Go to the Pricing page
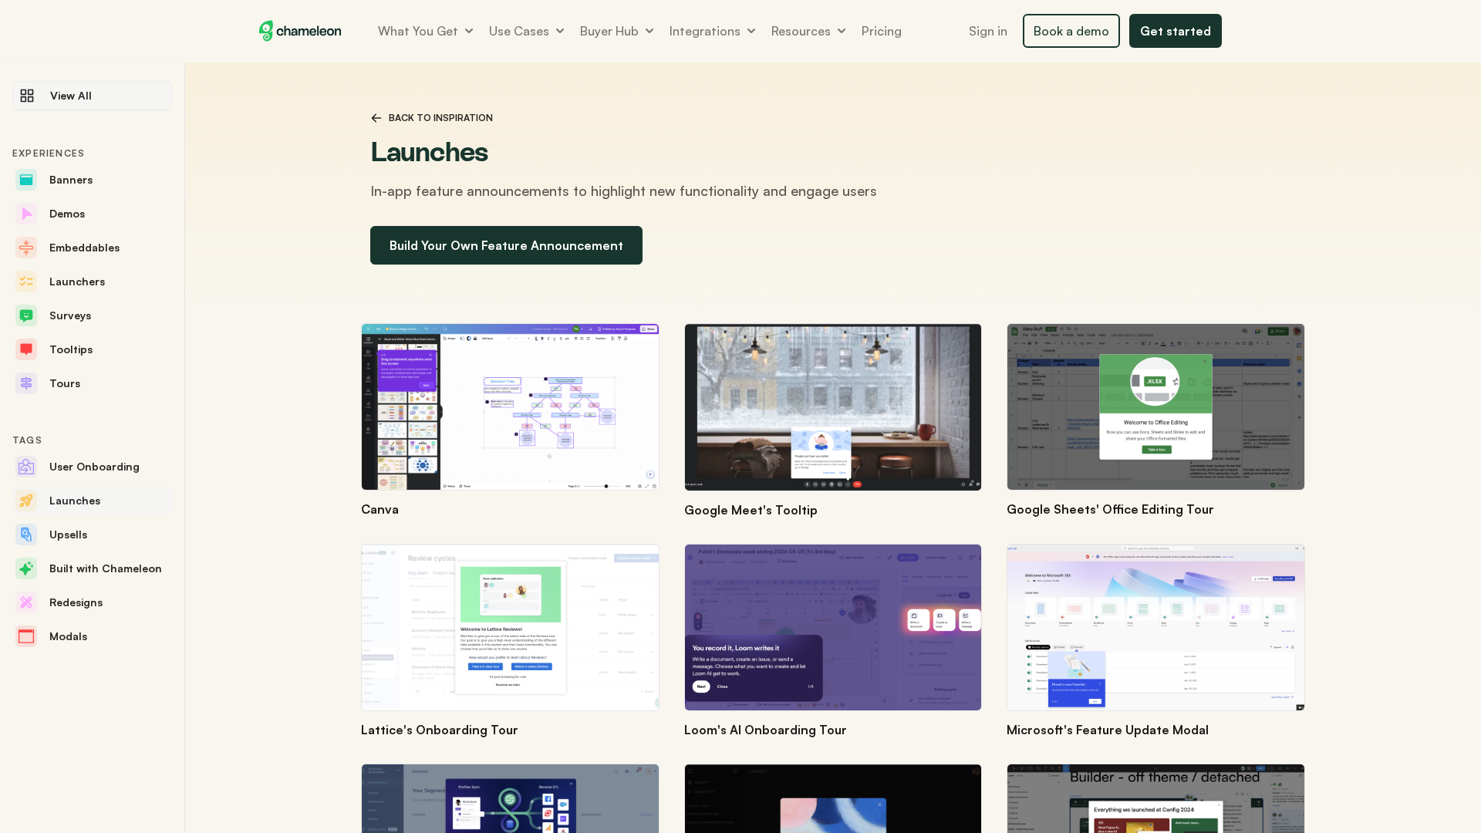The height and width of the screenshot is (833, 1481). tap(881, 31)
